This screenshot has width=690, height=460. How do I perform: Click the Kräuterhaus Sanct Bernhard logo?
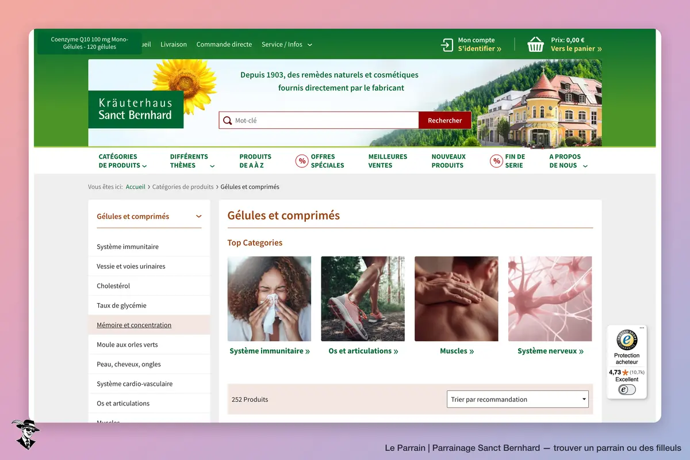(136, 109)
